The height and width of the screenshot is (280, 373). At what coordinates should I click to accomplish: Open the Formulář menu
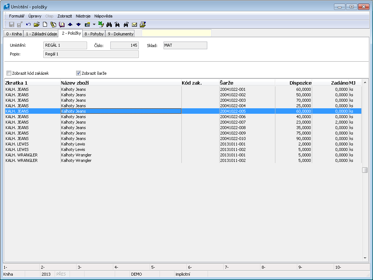[x=17, y=16]
